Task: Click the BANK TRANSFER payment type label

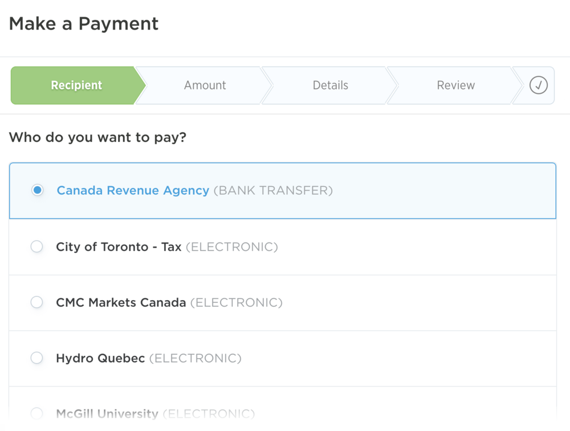Action: click(273, 190)
